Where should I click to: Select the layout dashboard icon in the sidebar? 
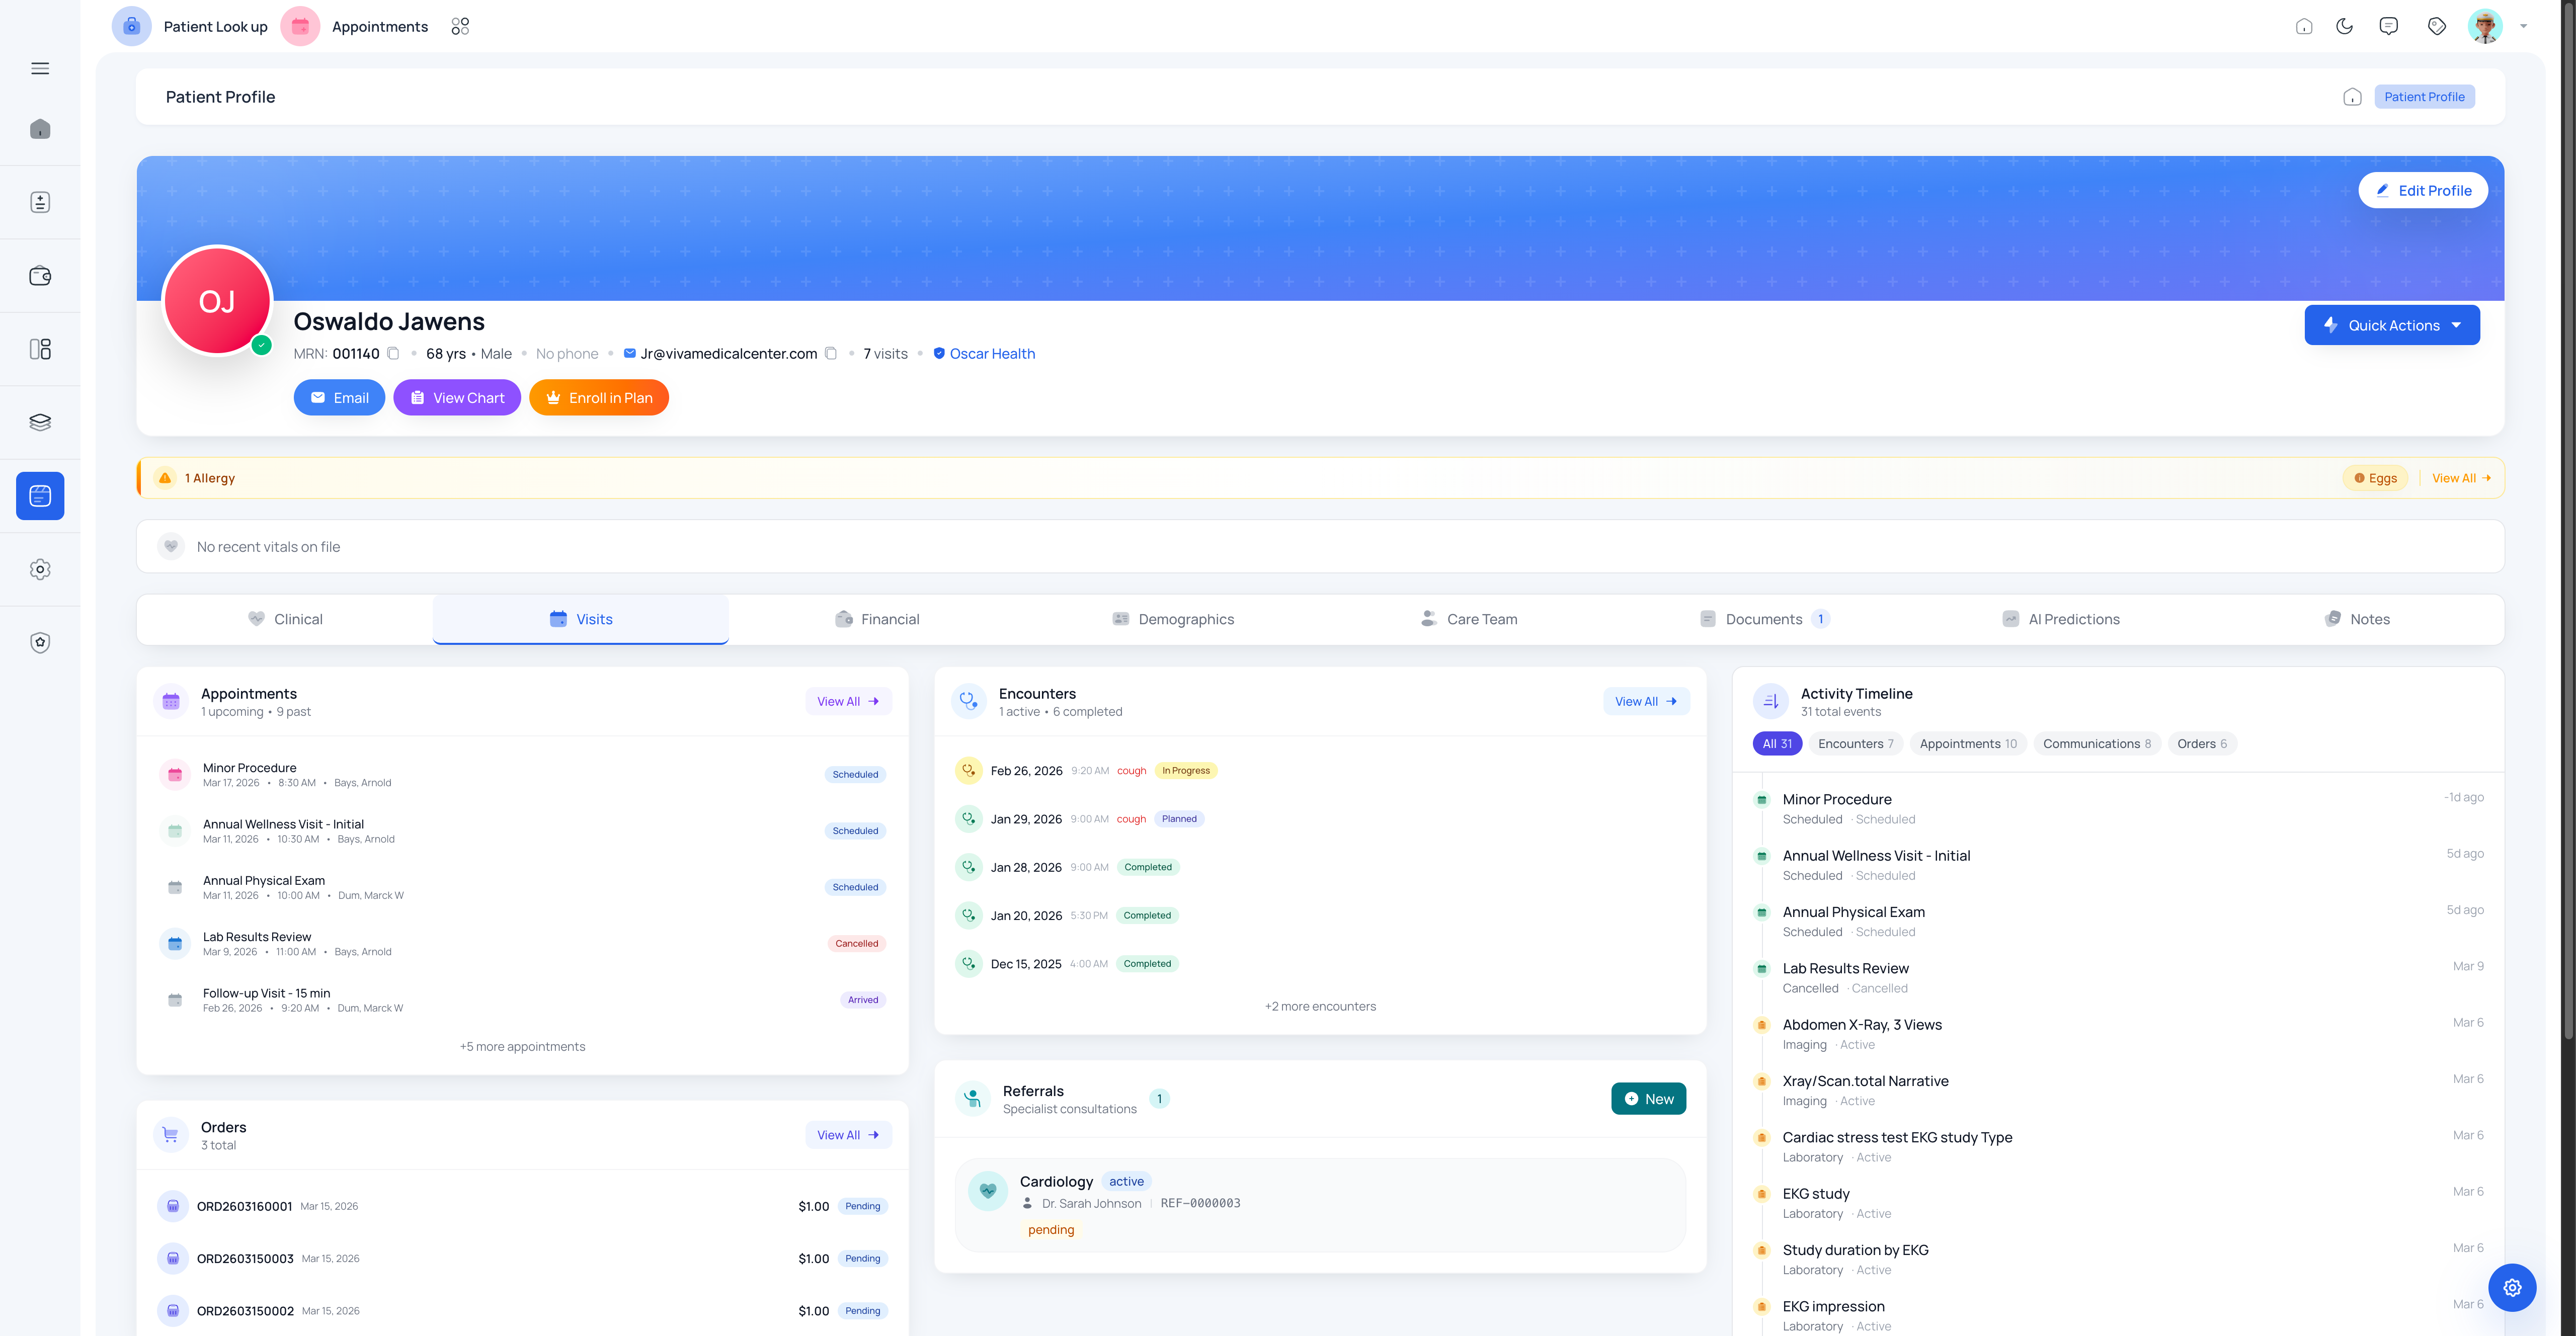[x=41, y=348]
